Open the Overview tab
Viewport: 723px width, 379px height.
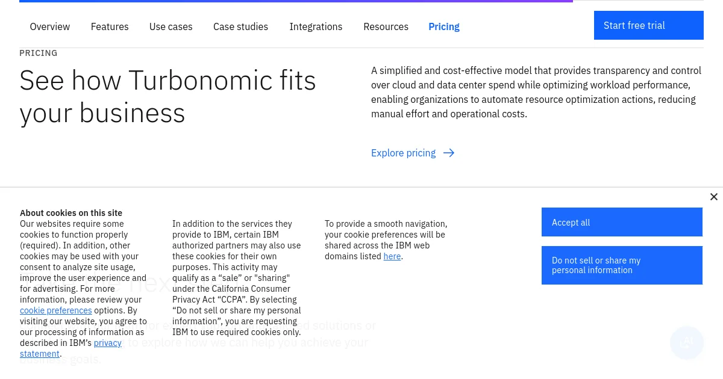tap(50, 26)
